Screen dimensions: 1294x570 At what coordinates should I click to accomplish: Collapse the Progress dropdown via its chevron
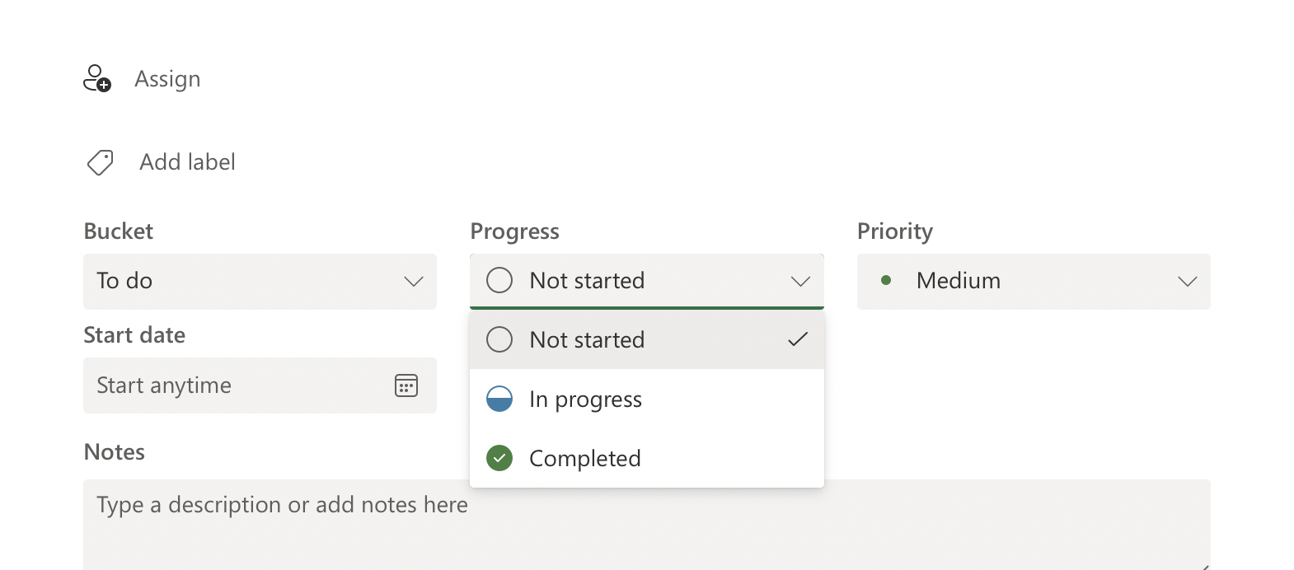tap(800, 281)
